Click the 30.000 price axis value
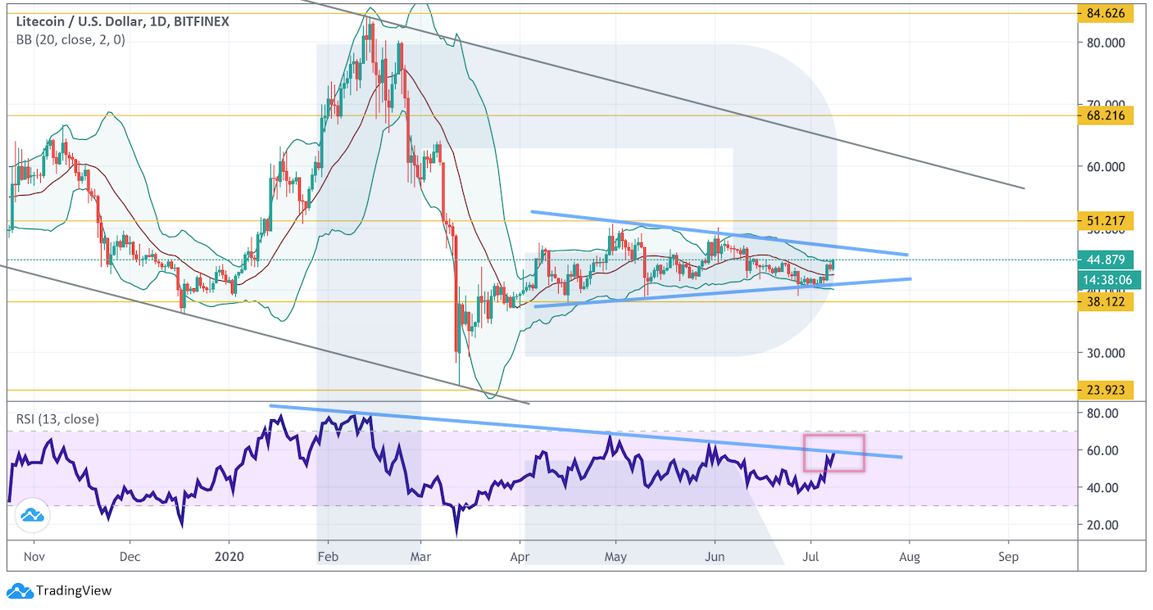Screen dimensions: 1153x610 tap(1107, 353)
